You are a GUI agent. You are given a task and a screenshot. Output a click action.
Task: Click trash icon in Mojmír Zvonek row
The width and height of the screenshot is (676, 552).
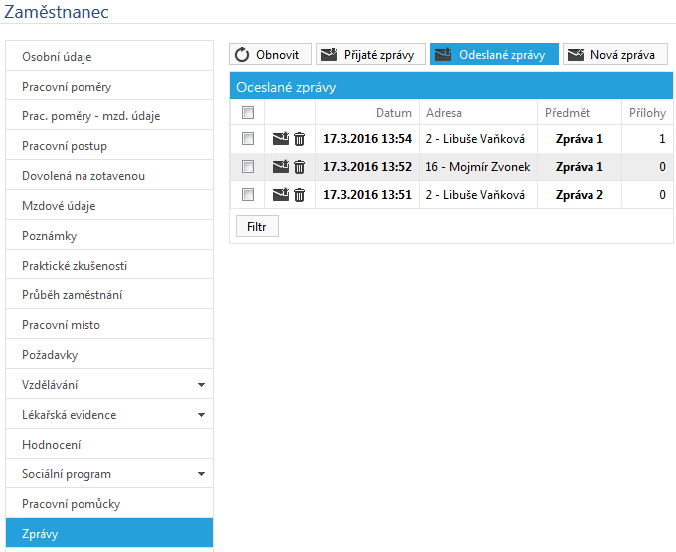coord(299,167)
